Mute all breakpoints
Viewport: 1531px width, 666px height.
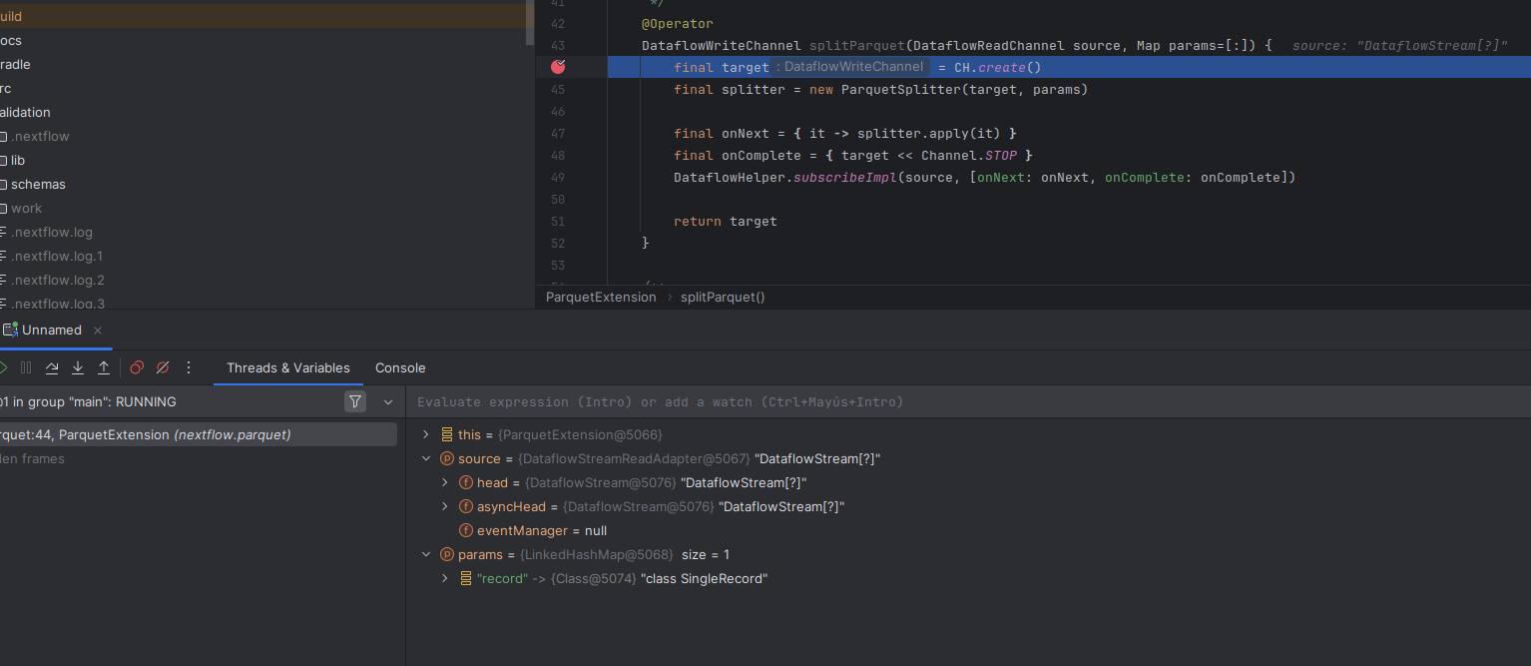pyautogui.click(x=161, y=367)
